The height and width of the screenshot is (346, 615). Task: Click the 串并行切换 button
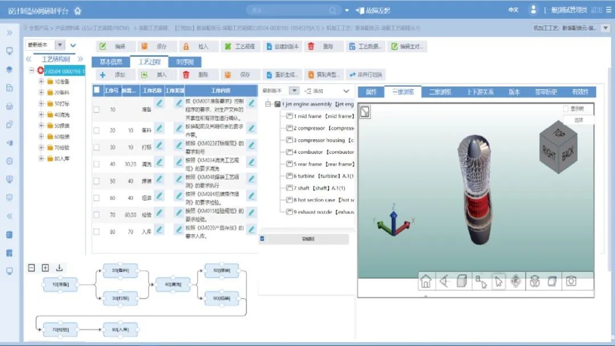tap(366, 75)
